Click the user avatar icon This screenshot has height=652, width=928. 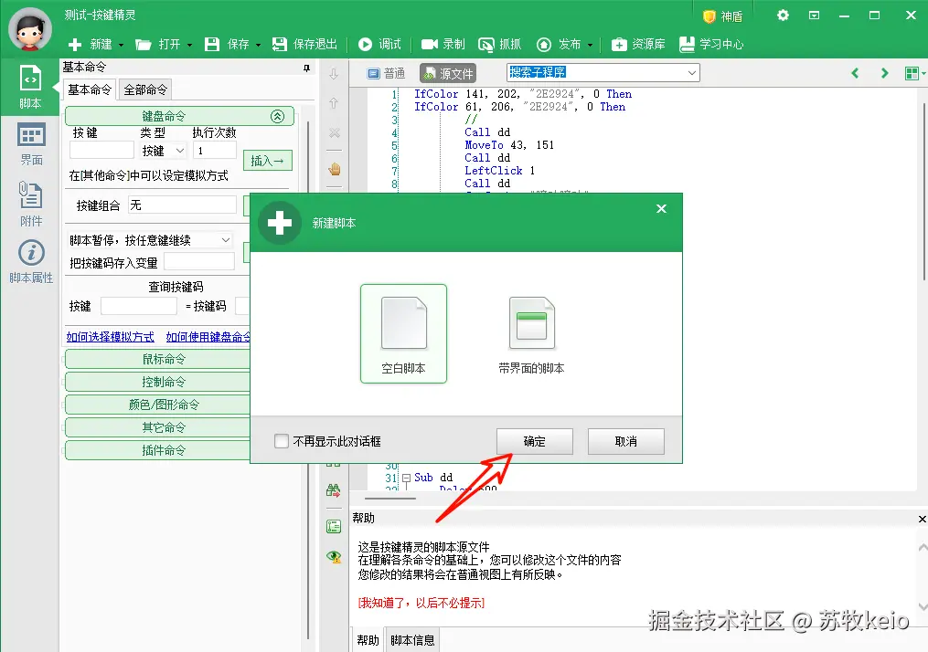[29, 29]
